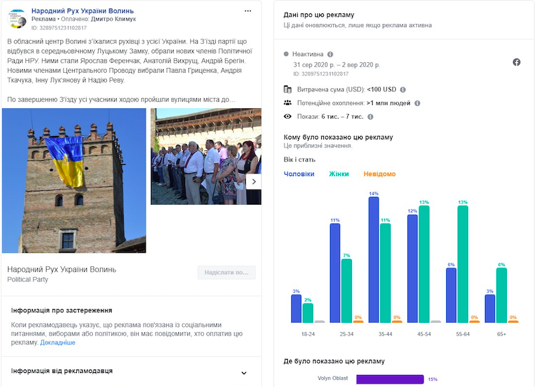Click the Facebook platform icon

[x=516, y=62]
